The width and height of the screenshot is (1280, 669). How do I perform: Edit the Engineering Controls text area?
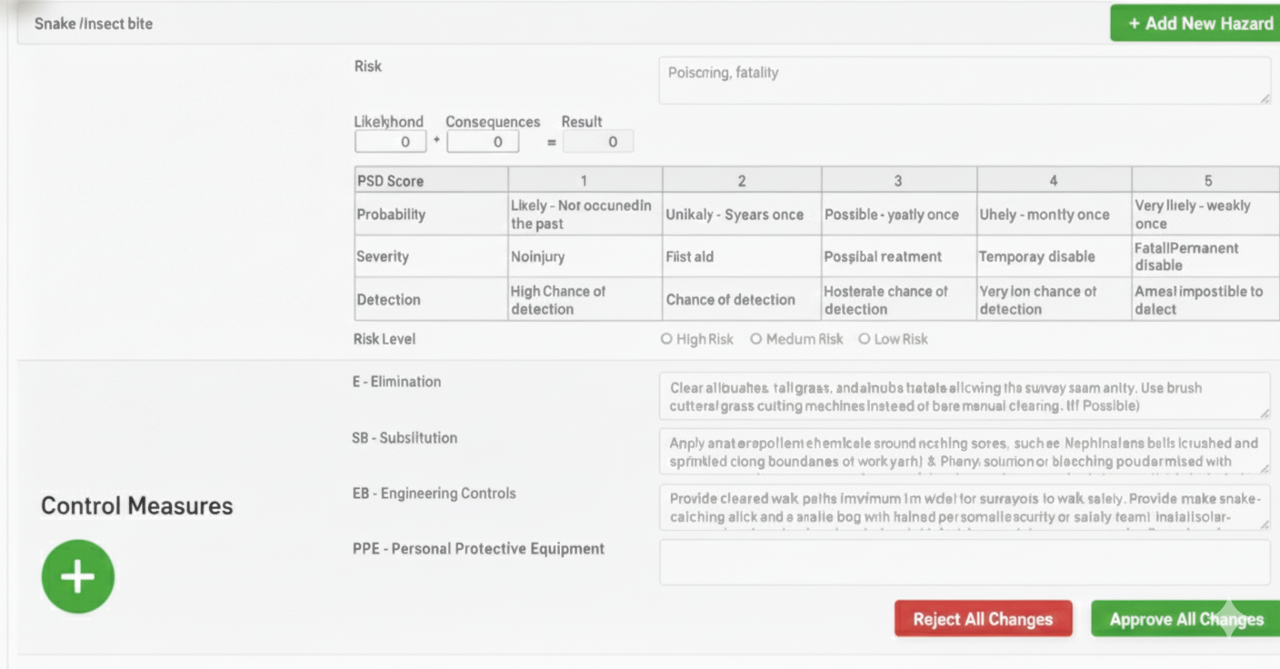click(x=964, y=507)
